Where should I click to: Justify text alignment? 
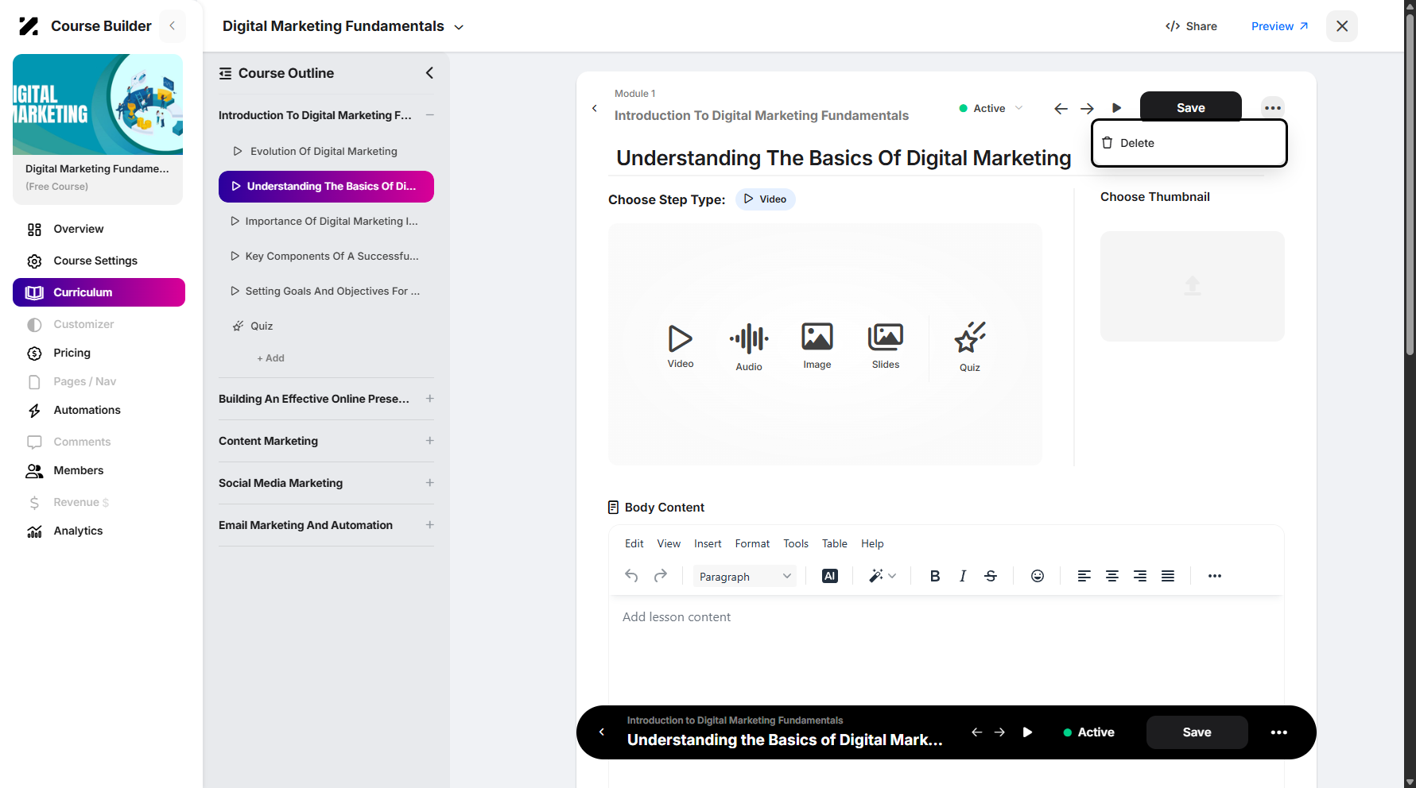point(1168,576)
